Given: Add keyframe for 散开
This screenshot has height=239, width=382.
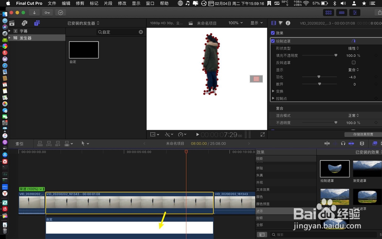Looking at the screenshot, I should point(376,84).
